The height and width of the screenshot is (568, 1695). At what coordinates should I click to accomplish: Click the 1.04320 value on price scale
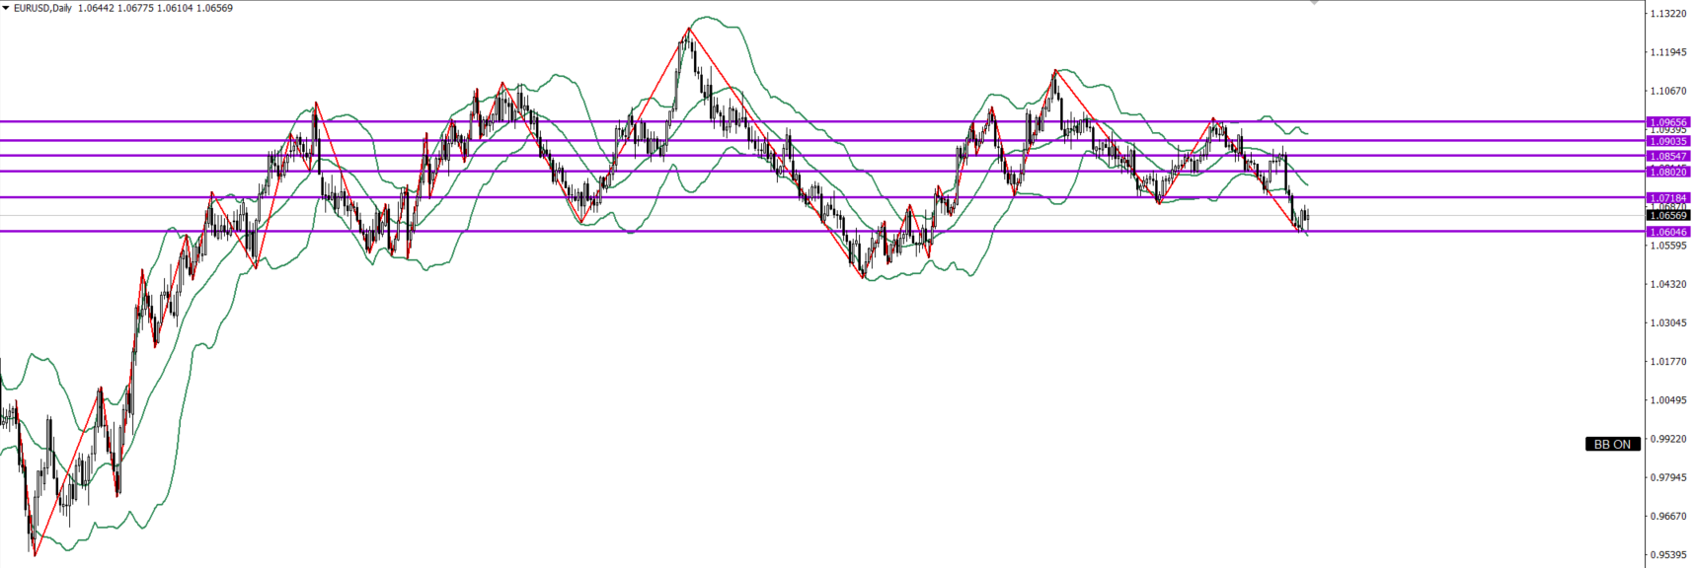(x=1667, y=284)
